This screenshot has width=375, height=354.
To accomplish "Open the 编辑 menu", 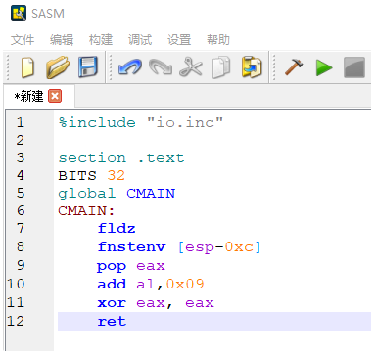I will pyautogui.click(x=62, y=40).
